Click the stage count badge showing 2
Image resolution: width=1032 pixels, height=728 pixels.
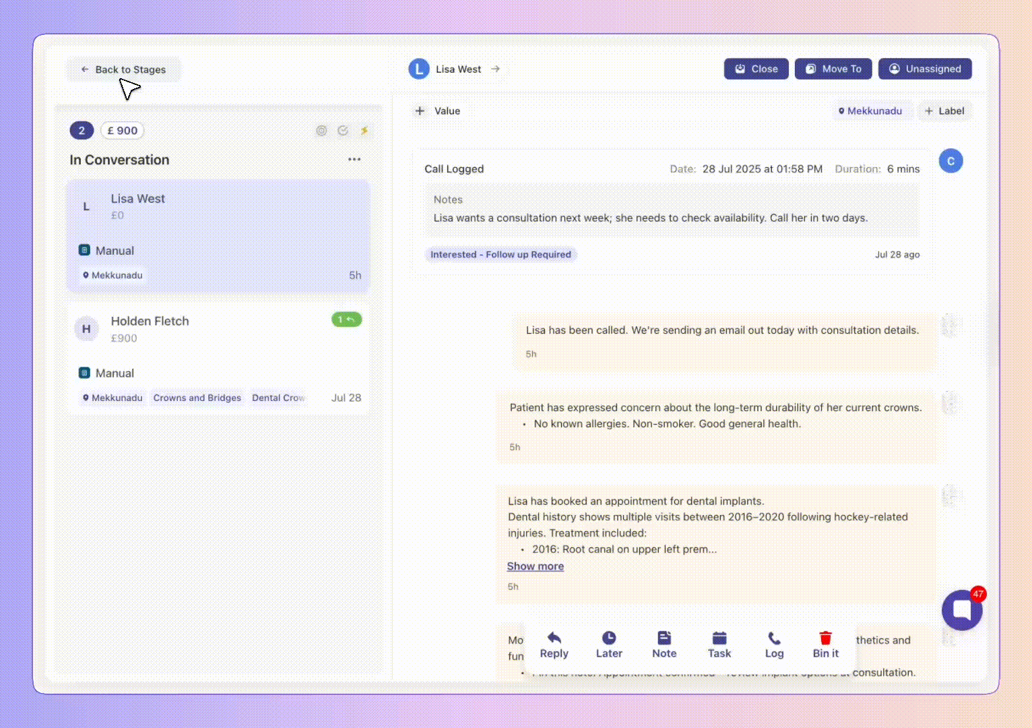click(82, 131)
